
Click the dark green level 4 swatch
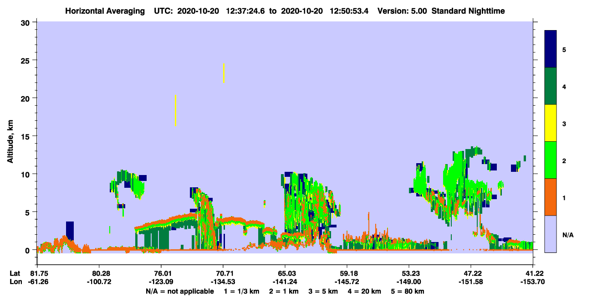(x=551, y=86)
